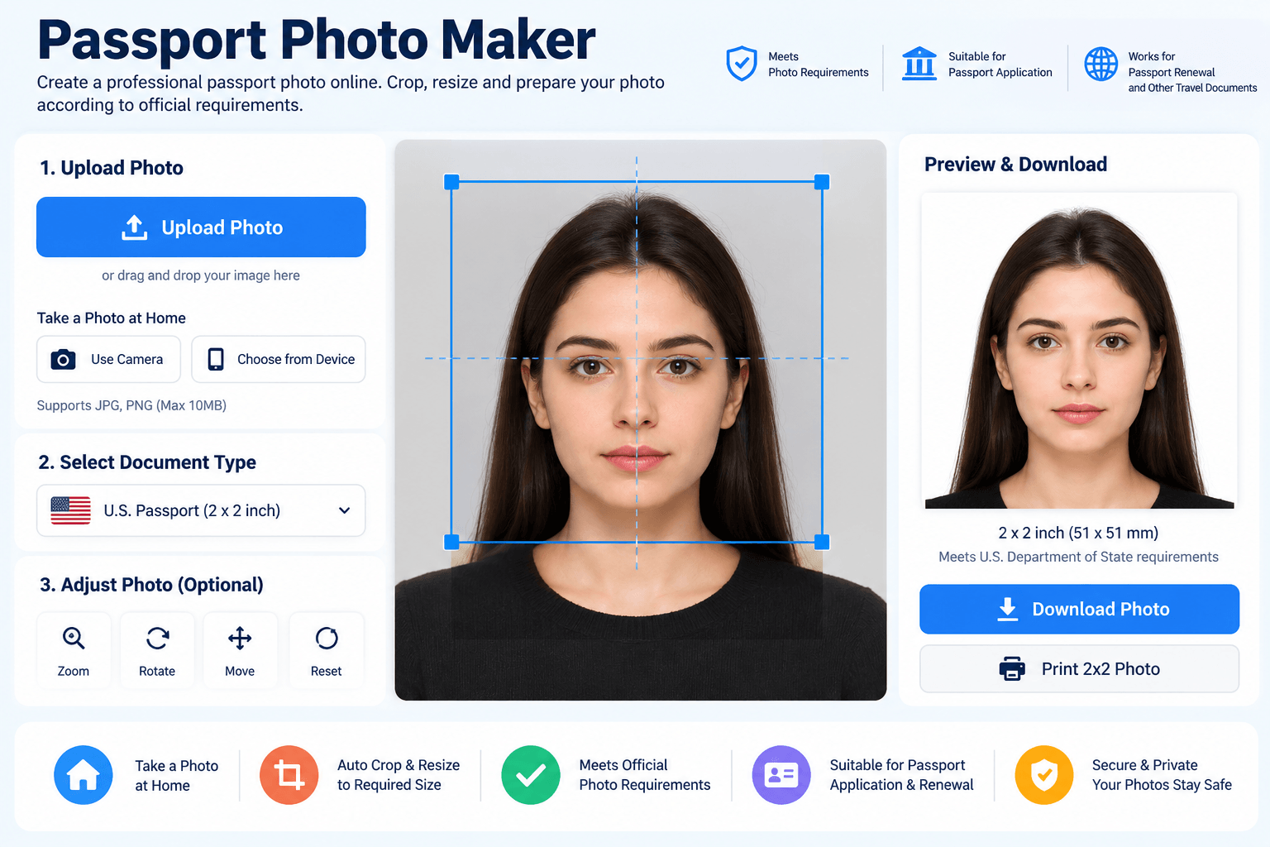Screen dimensions: 1270x847
Task: Click the orange crop icon
Action: 289,775
